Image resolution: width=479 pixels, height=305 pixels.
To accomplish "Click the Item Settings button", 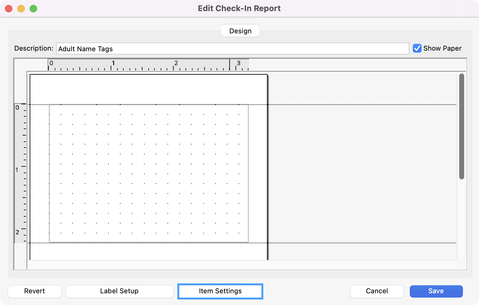I will tap(220, 291).
